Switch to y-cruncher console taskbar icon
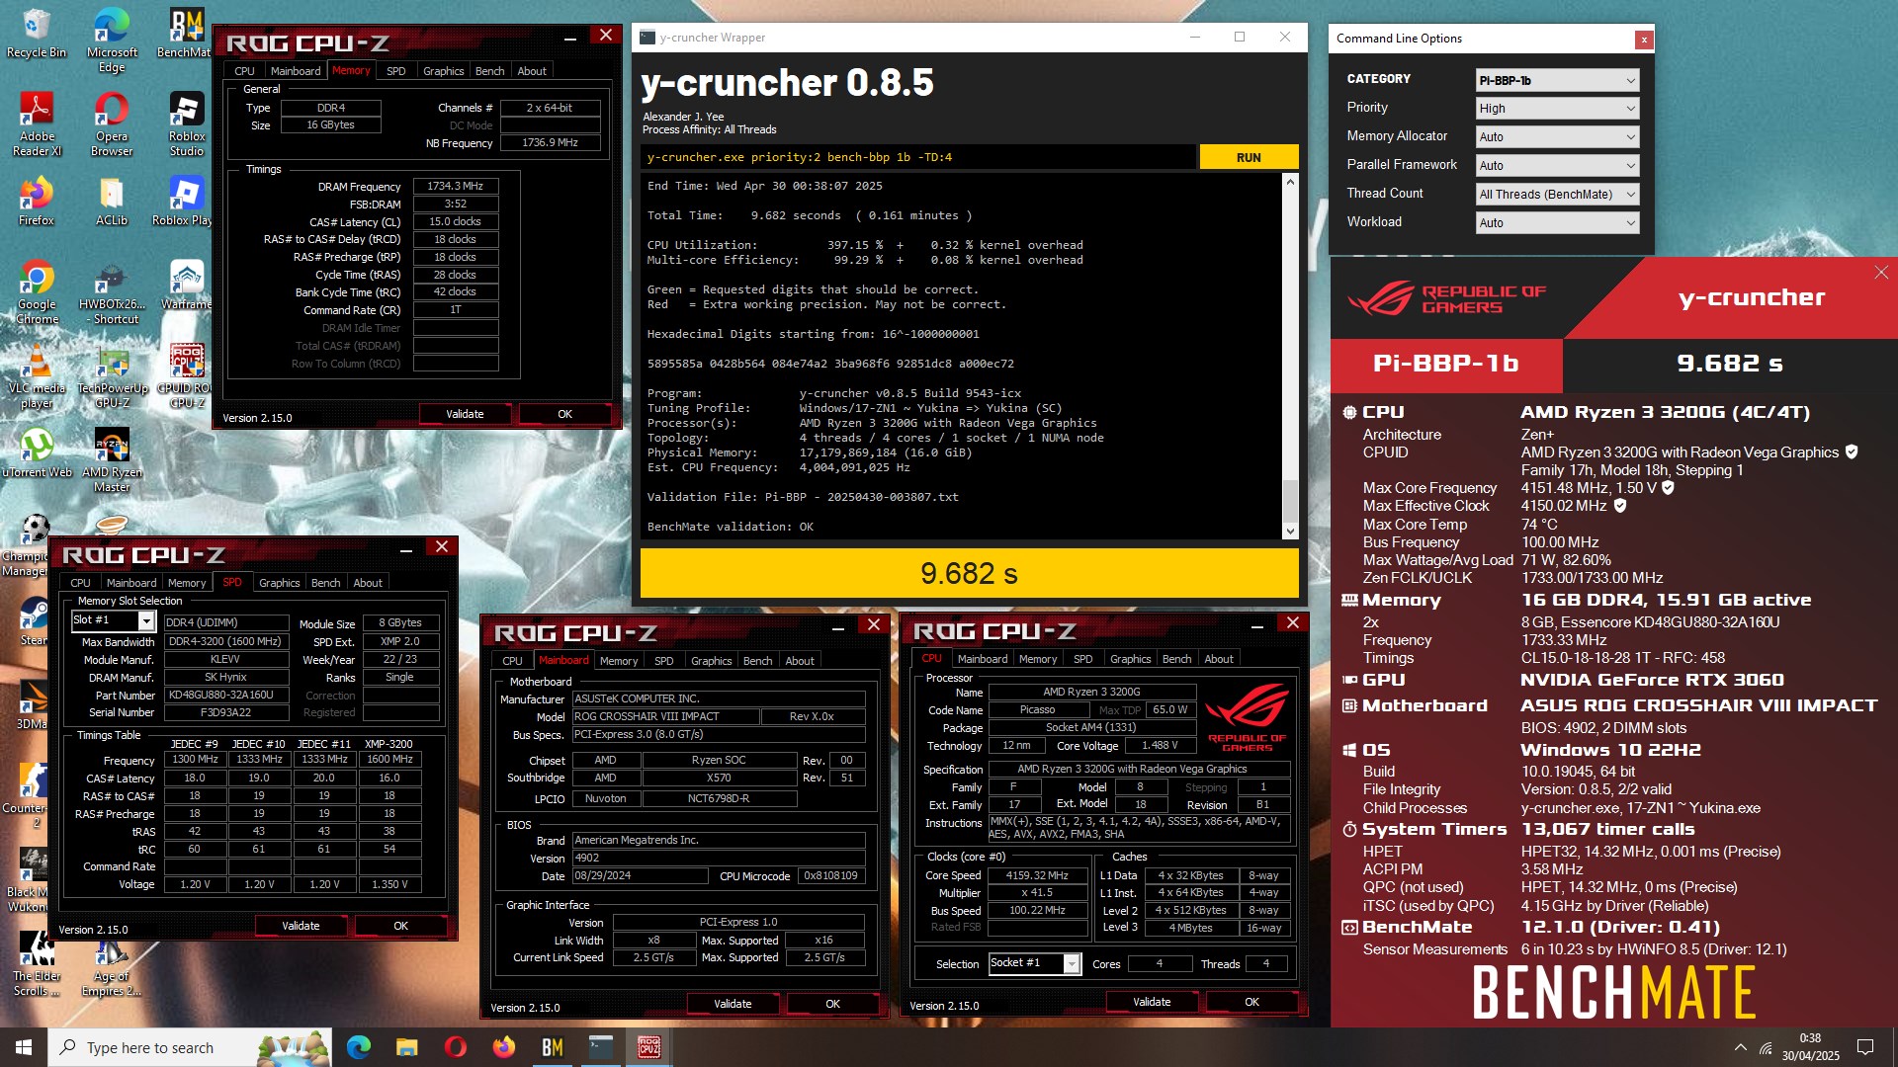This screenshot has height=1067, width=1898. coord(600,1047)
